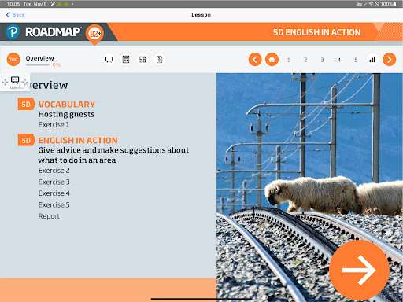
Task: Click the QR code grid icon
Action: (x=142, y=60)
